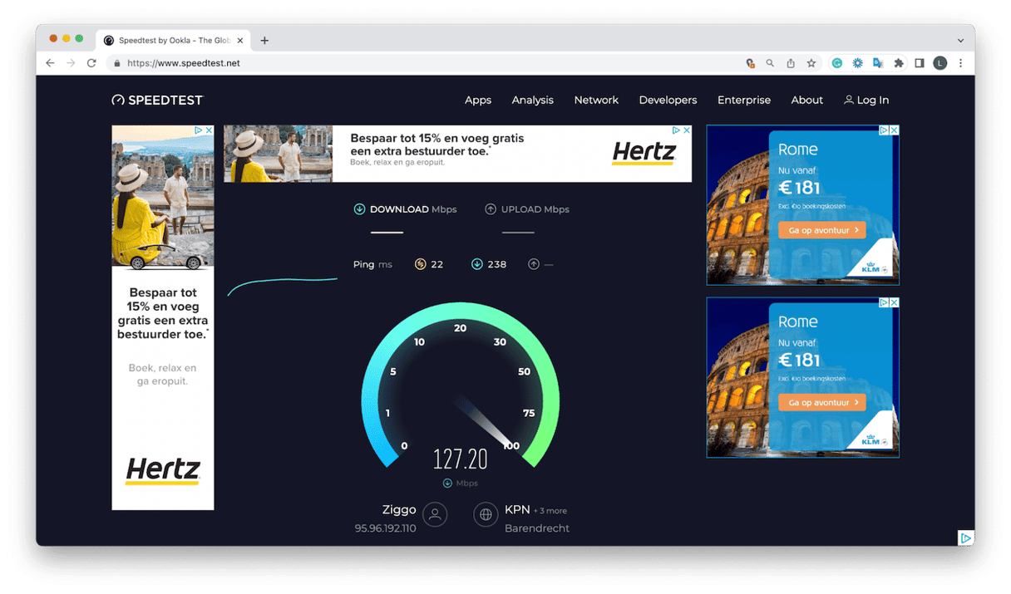Screen dimensions: 1011x594
Task: Open the tab strip dropdown chevron
Action: (960, 40)
